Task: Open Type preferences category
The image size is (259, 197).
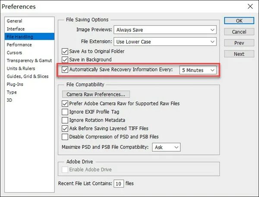Action: [12, 92]
